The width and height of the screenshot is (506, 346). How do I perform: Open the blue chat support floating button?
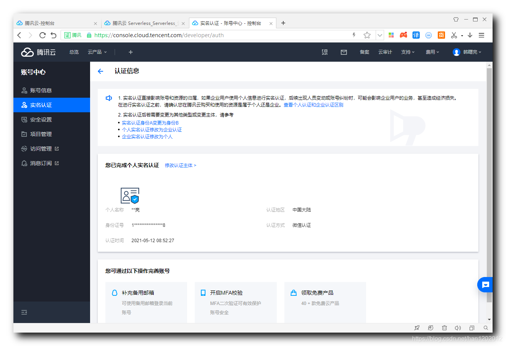point(485,285)
